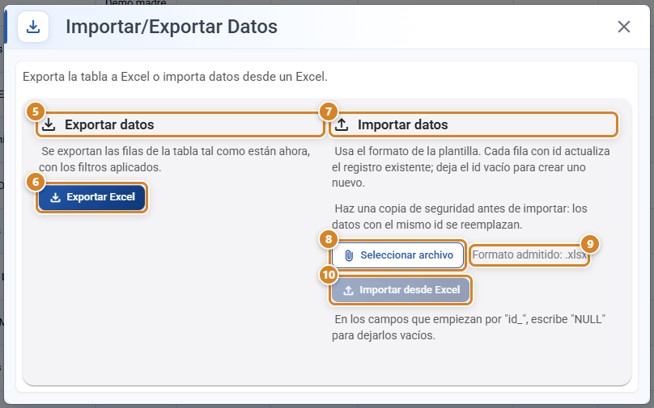This screenshot has height=408, width=654.
Task: Close the Importar/Exportar Datos dialog
Action: click(623, 27)
